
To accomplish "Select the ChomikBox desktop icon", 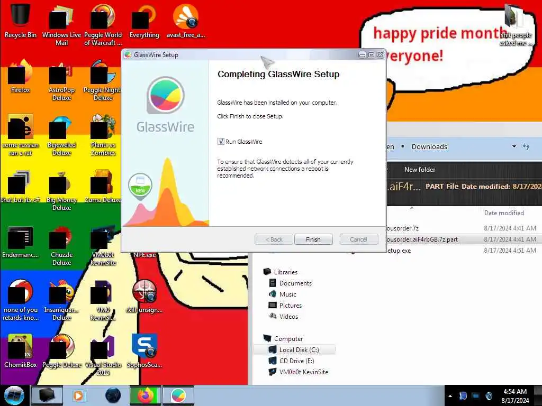I will coord(21,351).
